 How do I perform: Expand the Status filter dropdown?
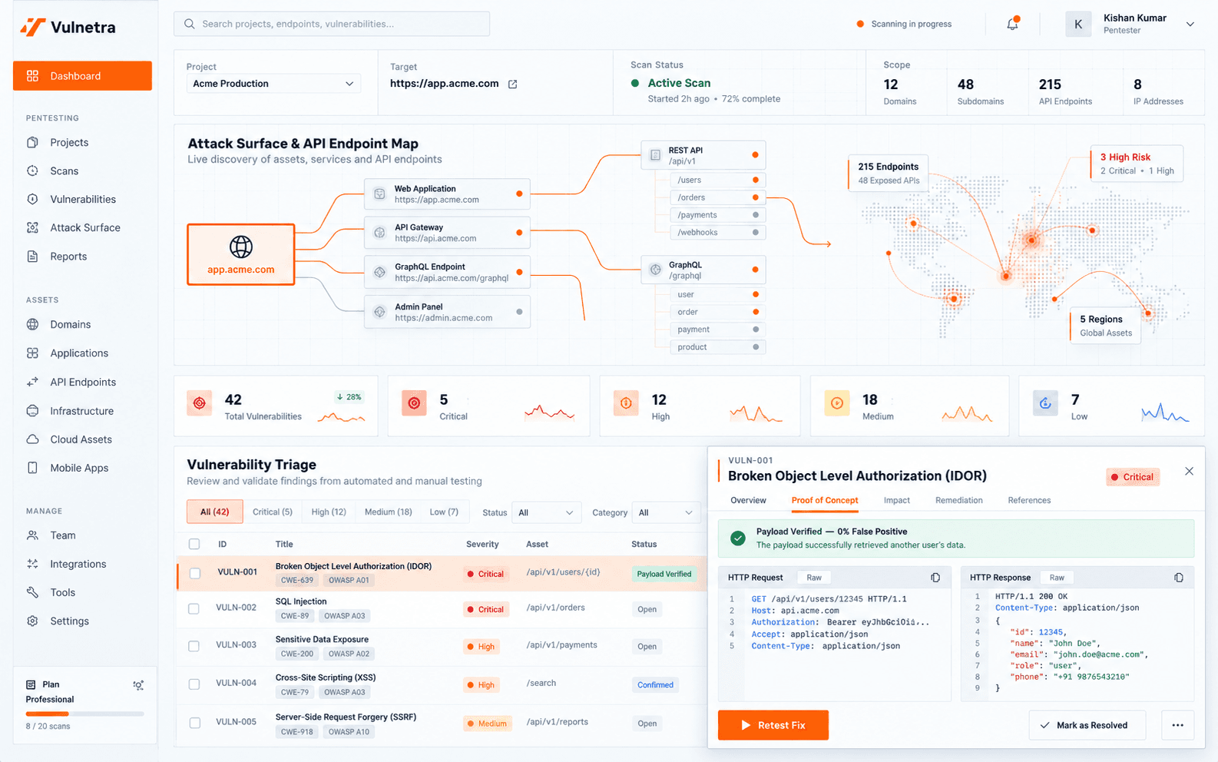tap(545, 512)
